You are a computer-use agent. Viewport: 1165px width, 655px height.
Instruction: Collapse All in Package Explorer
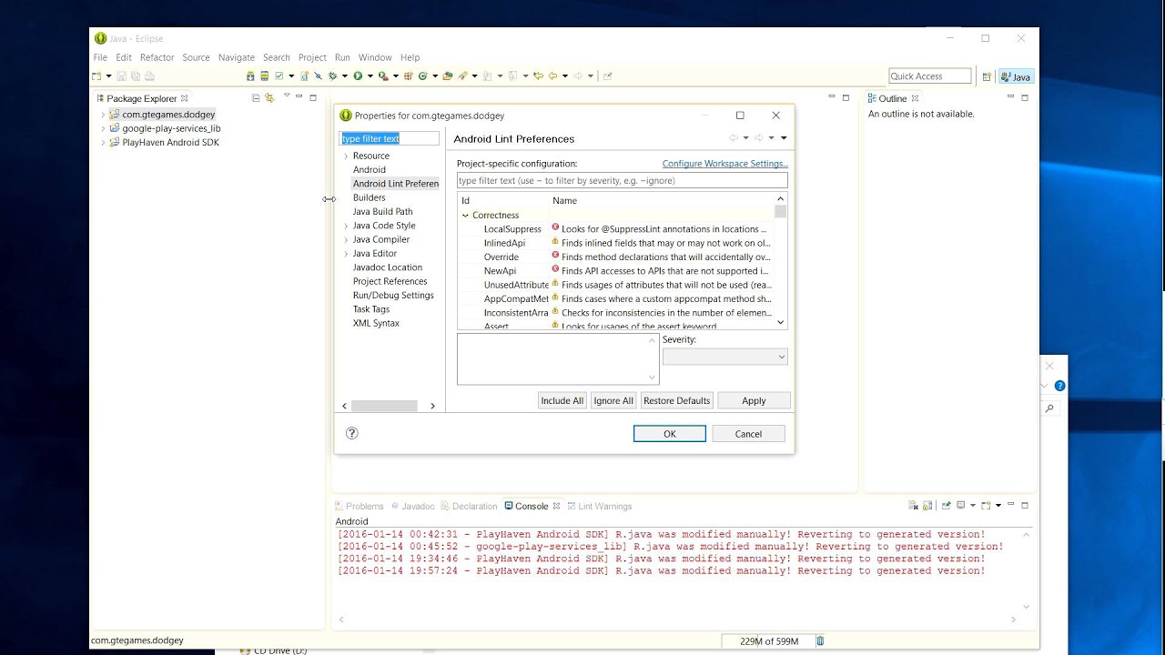coord(256,97)
